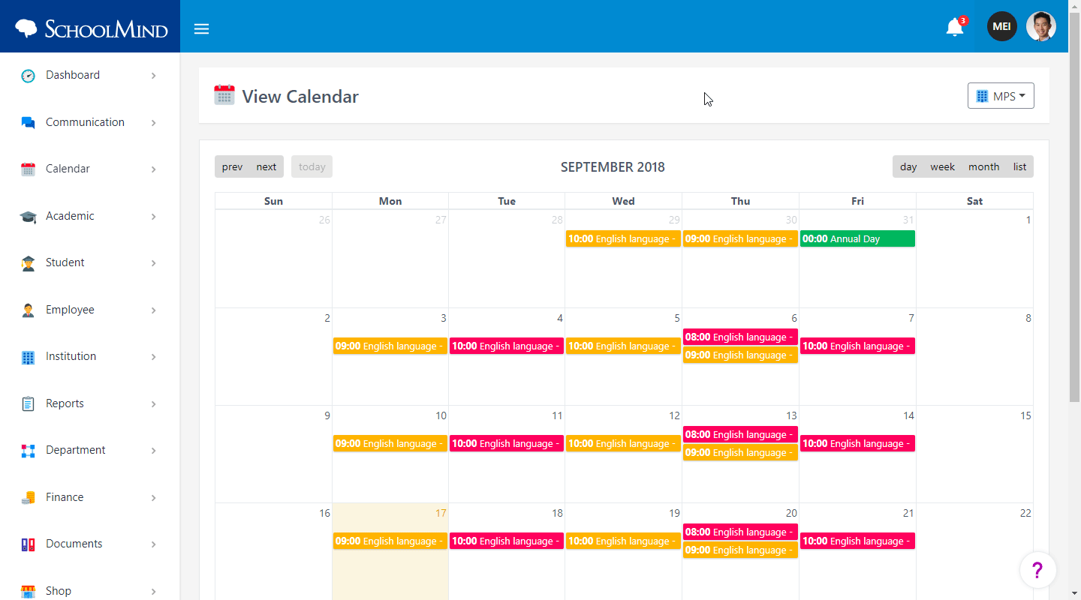Switch calendar to day view

point(908,166)
